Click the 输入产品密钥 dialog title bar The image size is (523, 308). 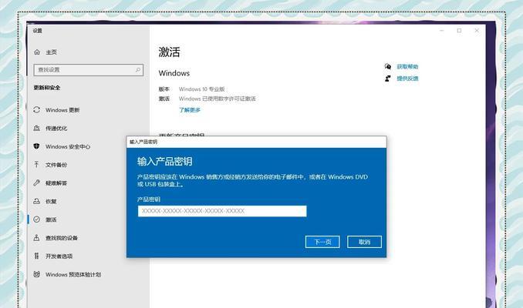pyautogui.click(x=257, y=142)
